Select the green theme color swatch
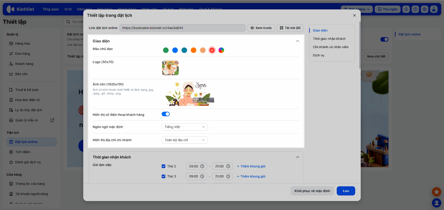 click(x=166, y=50)
